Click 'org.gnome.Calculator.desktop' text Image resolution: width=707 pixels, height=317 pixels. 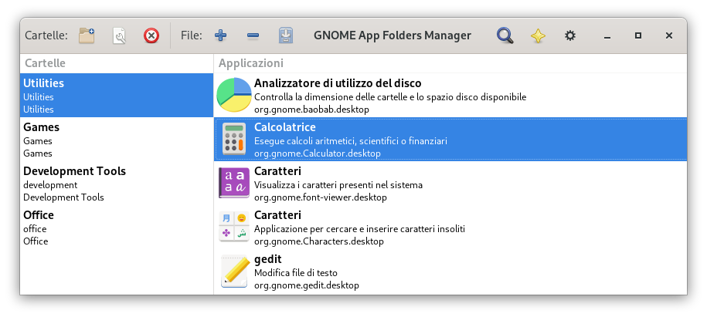[318, 153]
